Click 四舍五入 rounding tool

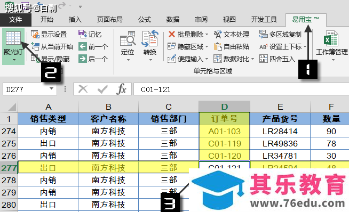click(x=277, y=59)
